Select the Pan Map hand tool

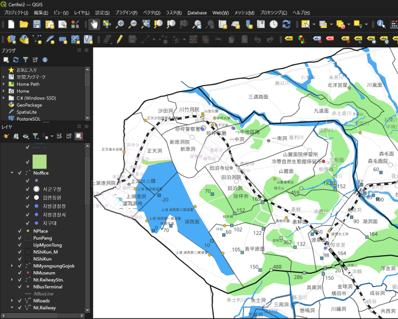click(x=94, y=24)
